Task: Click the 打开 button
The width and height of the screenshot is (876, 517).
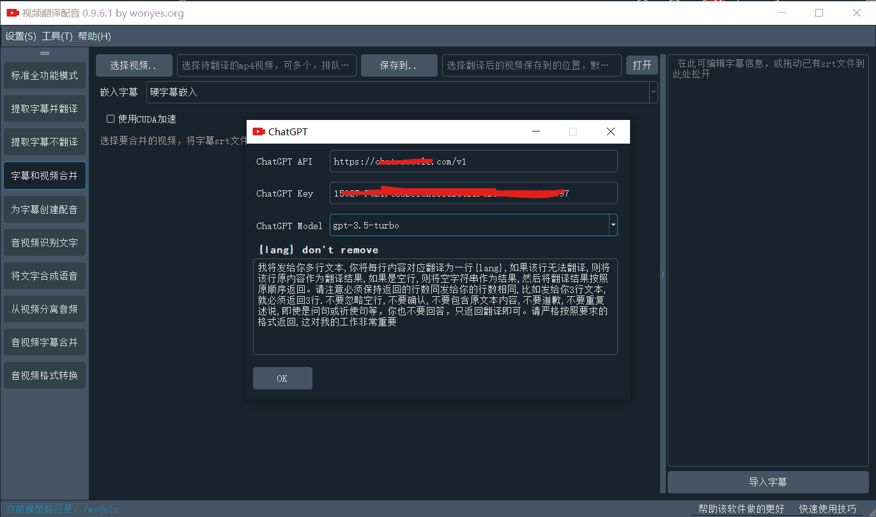Action: click(x=642, y=65)
